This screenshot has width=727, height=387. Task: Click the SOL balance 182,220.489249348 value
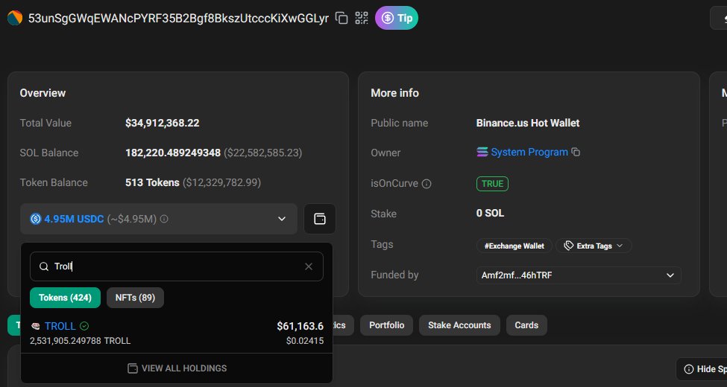[173, 153]
